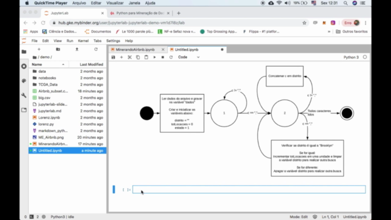391x220 pixels.
Task: Upload files icon in file browser
Action: [x=77, y=50]
